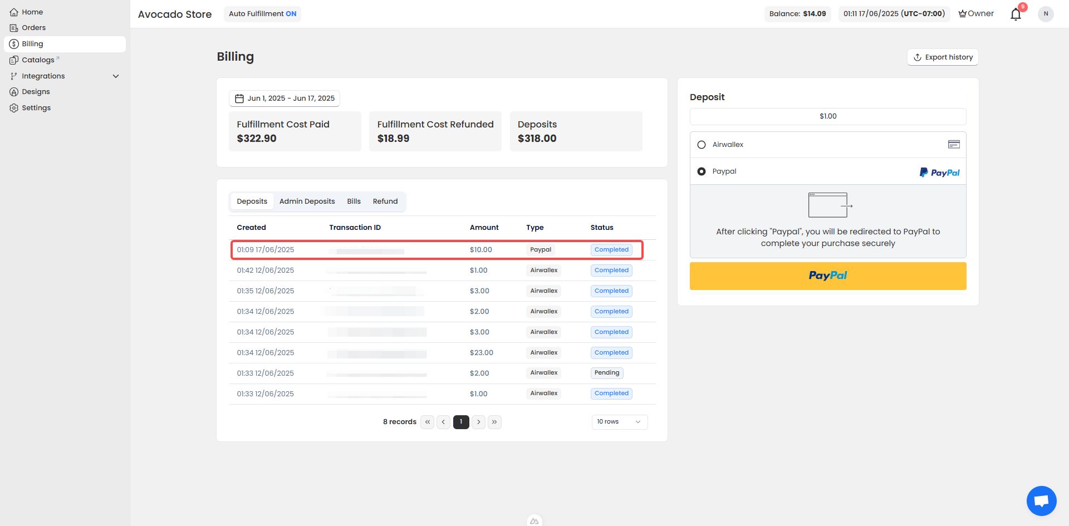
Task: Click the Amount column header
Action: click(x=484, y=228)
